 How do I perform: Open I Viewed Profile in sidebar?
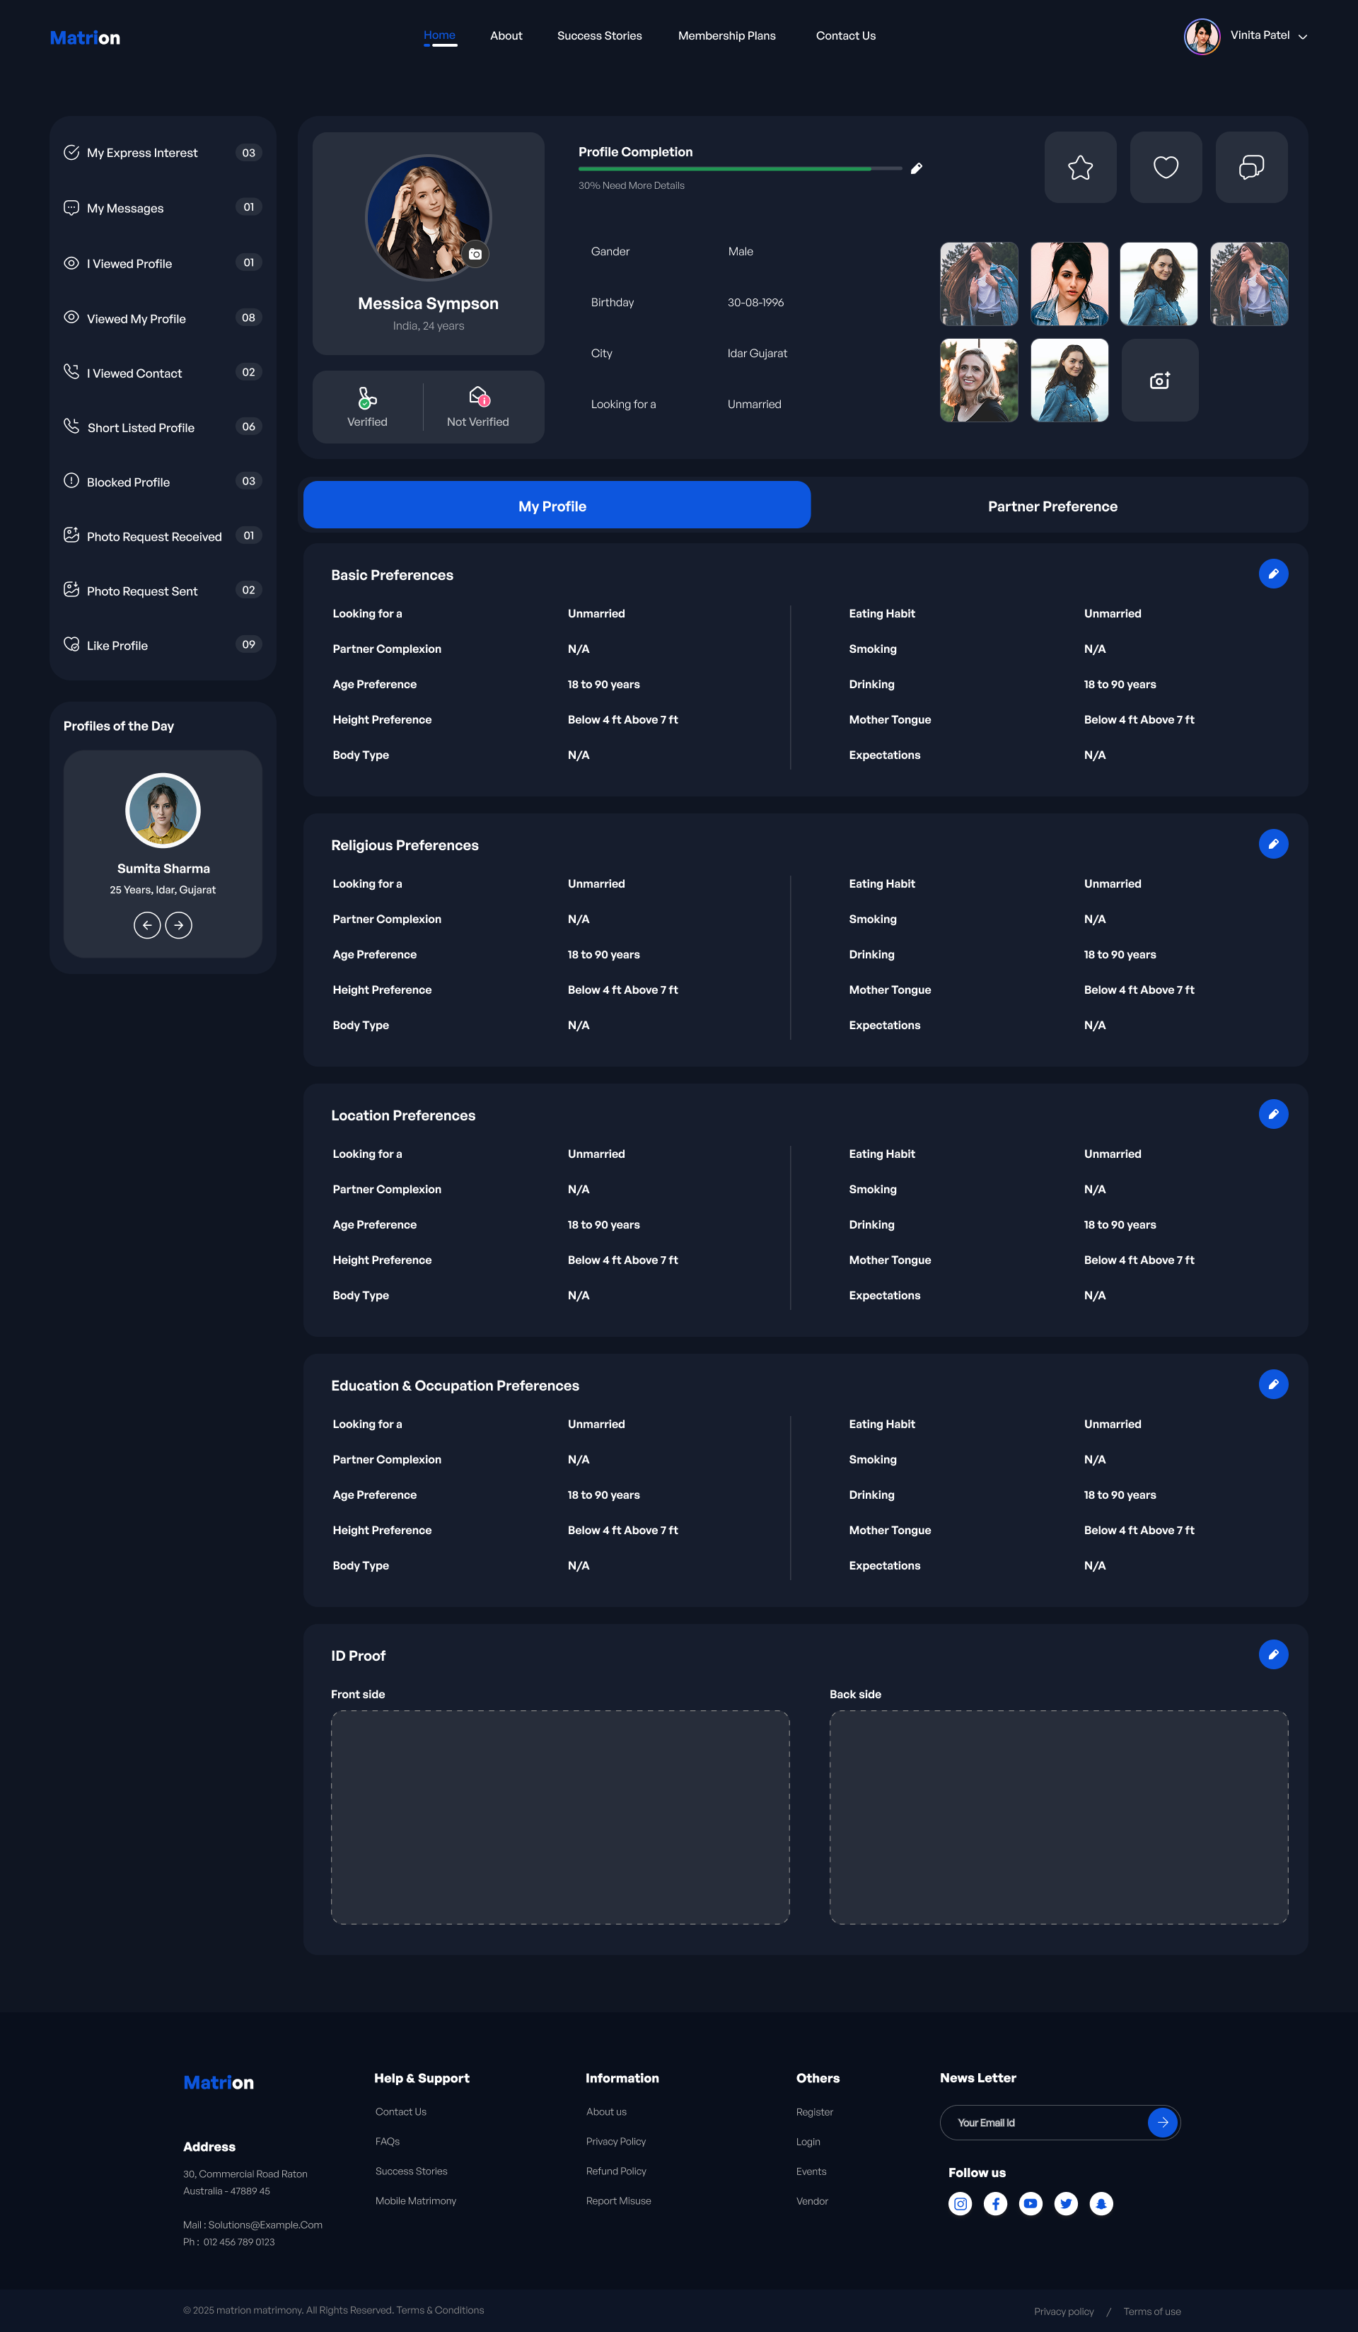coord(163,264)
